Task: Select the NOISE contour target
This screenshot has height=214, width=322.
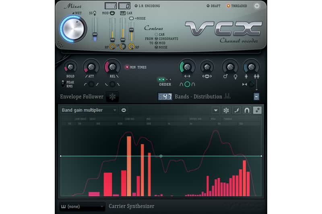Action: 161,47
